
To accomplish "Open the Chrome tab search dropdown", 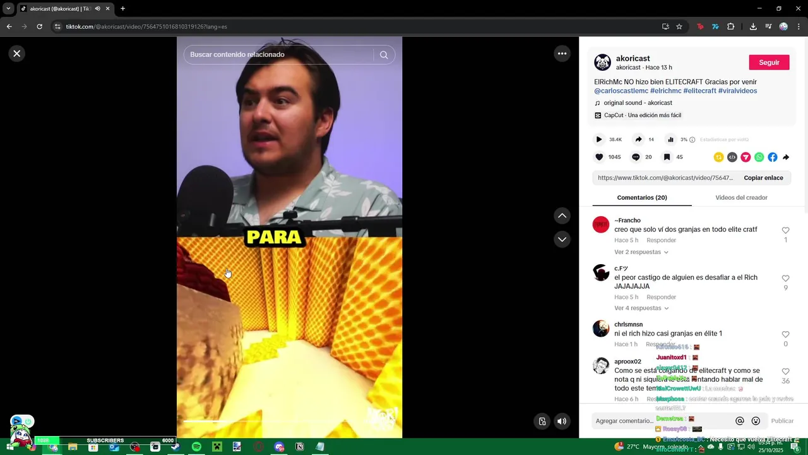I will tap(8, 9).
